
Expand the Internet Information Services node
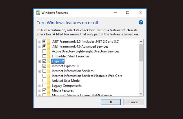pyautogui.click(x=40, y=71)
